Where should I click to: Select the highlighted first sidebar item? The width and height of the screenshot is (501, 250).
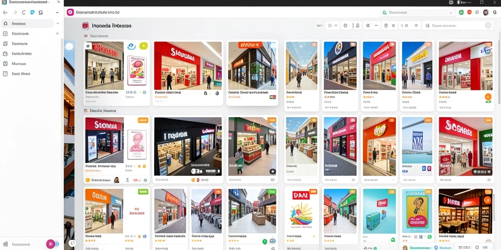(27, 23)
